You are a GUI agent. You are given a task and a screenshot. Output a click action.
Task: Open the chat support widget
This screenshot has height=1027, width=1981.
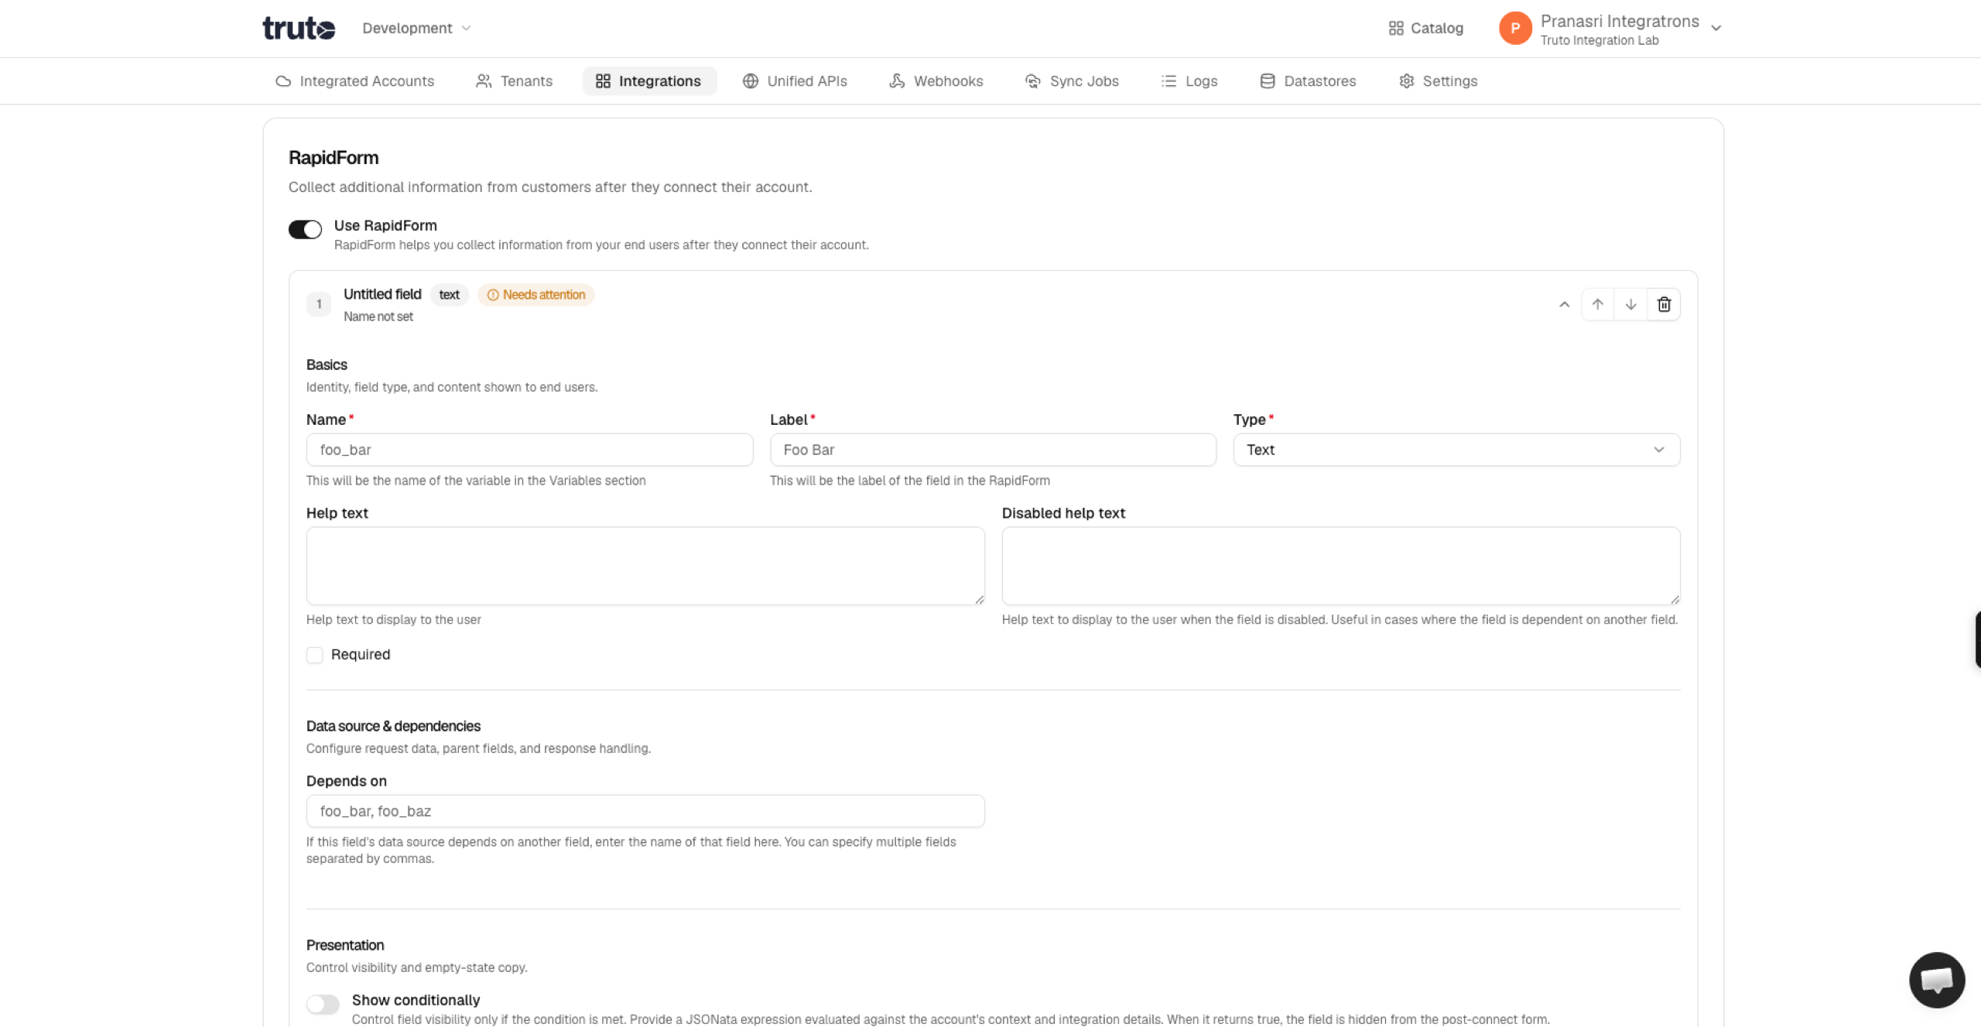click(x=1937, y=980)
